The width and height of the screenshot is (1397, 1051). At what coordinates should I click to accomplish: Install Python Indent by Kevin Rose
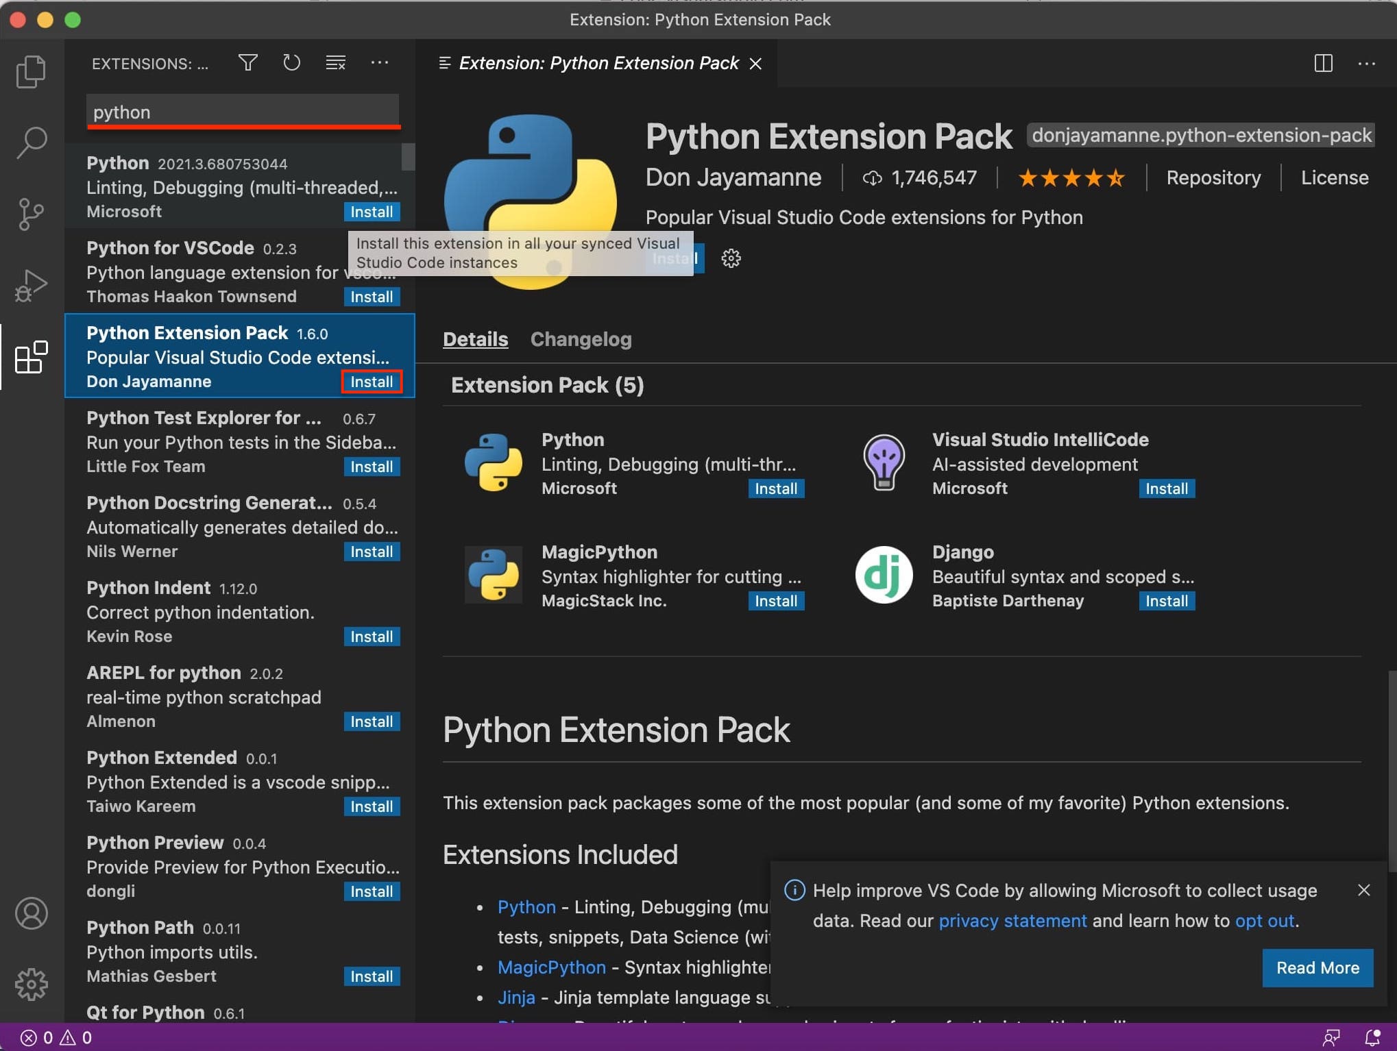[x=372, y=636]
